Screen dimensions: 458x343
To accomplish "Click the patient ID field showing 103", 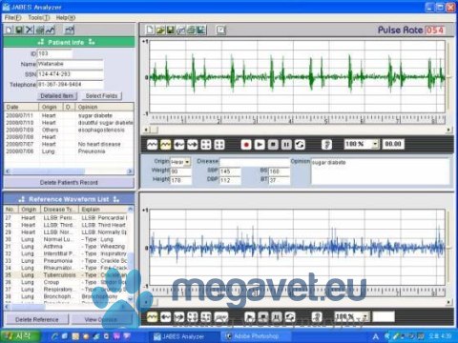I will coord(55,53).
